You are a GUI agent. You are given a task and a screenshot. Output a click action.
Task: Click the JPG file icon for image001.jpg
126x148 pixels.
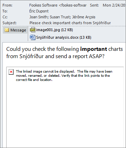click(x=33, y=30)
